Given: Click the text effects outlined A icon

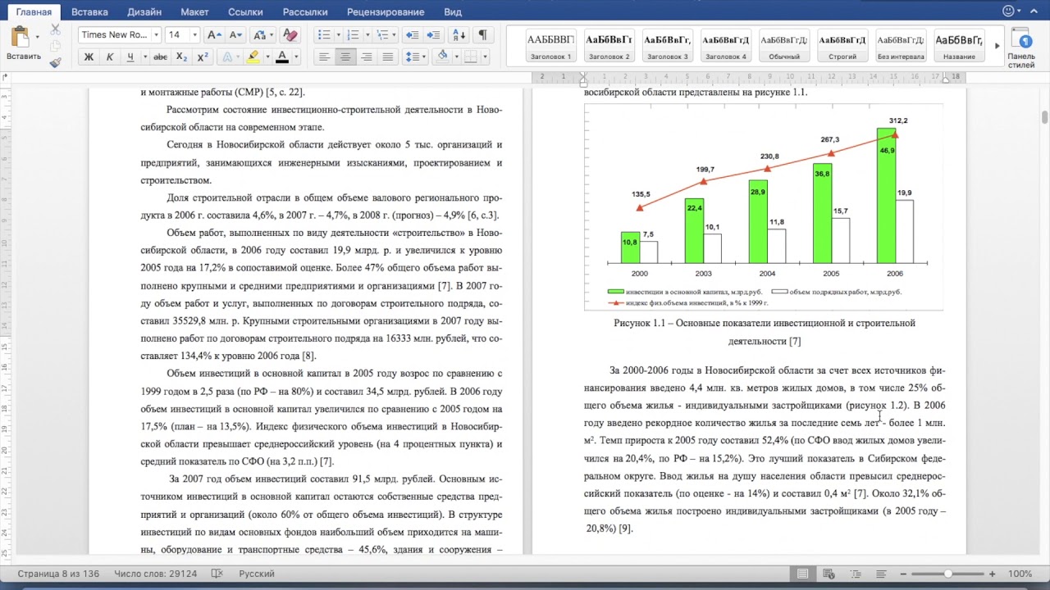Looking at the screenshot, I should tap(227, 57).
